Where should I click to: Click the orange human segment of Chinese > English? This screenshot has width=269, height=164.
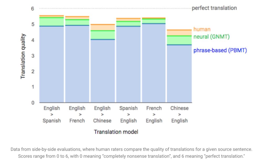(179, 33)
